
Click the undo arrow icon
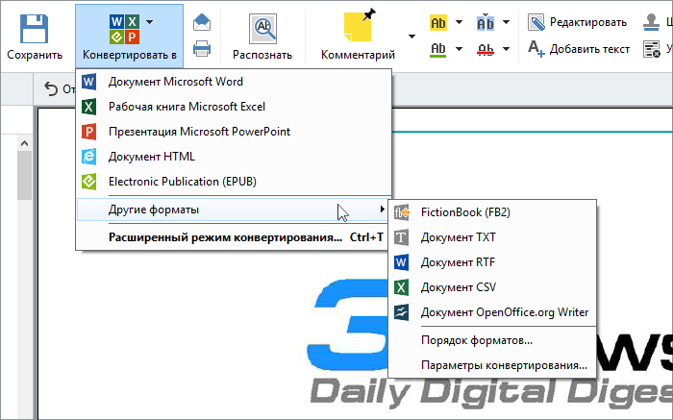pos(51,88)
